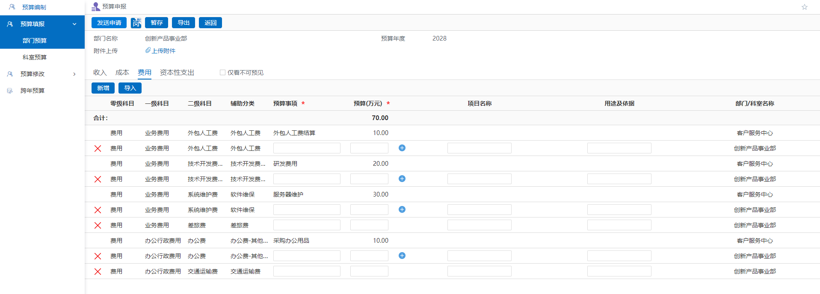
Task: Delete the 差旅费 row with red X
Action: pyautogui.click(x=98, y=225)
